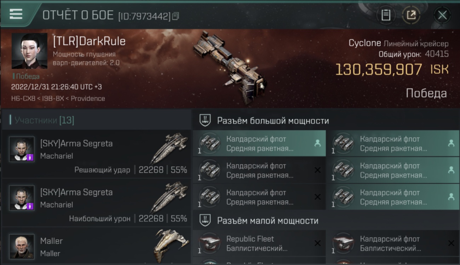The height and width of the screenshot is (265, 460).
Task: Select the Участники [13] participants tab
Action: click(x=44, y=120)
